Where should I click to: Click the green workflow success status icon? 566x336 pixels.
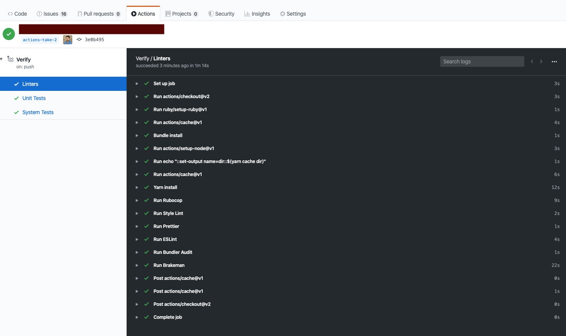click(x=9, y=34)
